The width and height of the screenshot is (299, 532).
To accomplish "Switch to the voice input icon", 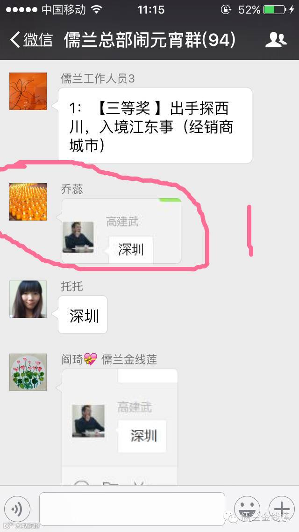I will pyautogui.click(x=17, y=509).
